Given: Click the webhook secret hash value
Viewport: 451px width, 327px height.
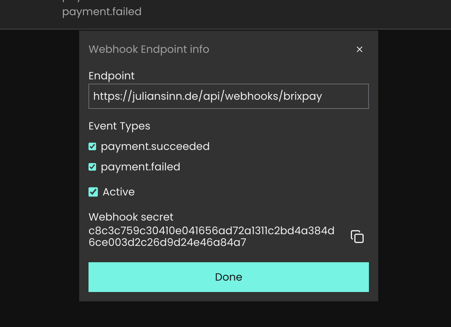Looking at the screenshot, I should point(211,236).
